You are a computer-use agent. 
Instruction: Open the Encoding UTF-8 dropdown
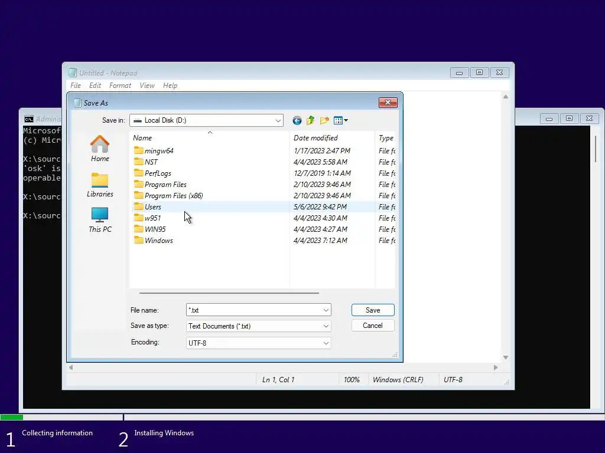point(259,343)
